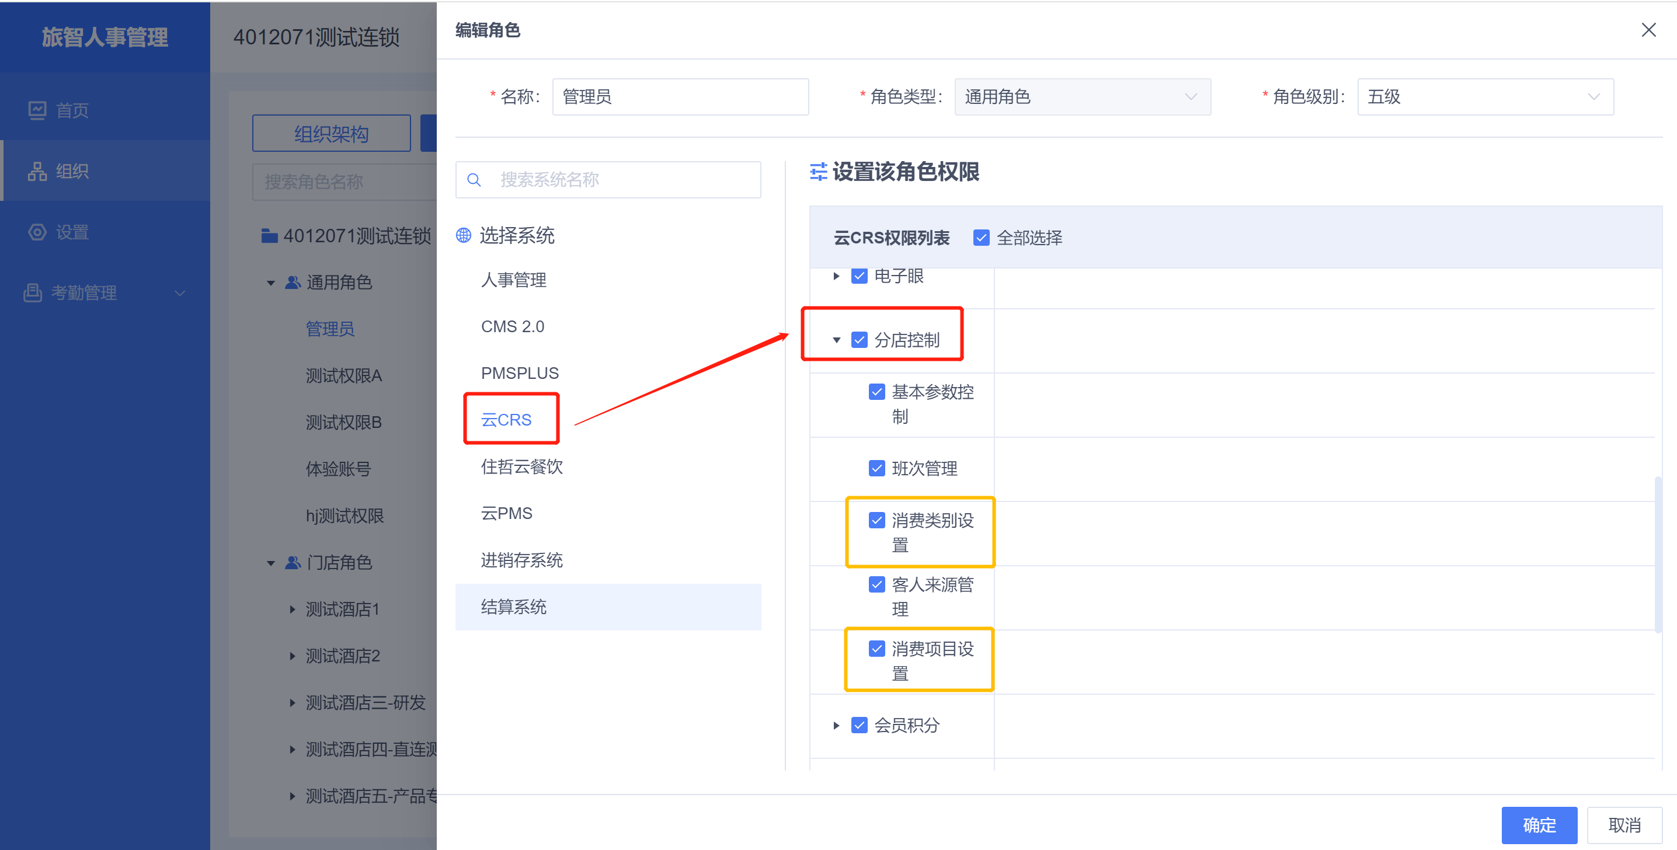
Task: Click the 搜索系统名称 search field
Action: [608, 180]
